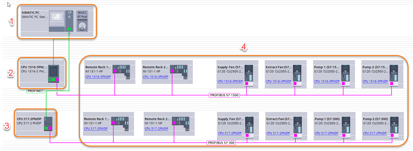Select Remote Rack 1 module image on S7-1500 bus

pyautogui.click(x=121, y=72)
